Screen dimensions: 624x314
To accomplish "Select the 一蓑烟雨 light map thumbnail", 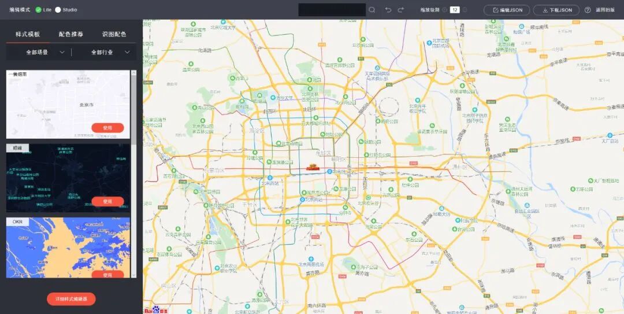I will [68, 105].
